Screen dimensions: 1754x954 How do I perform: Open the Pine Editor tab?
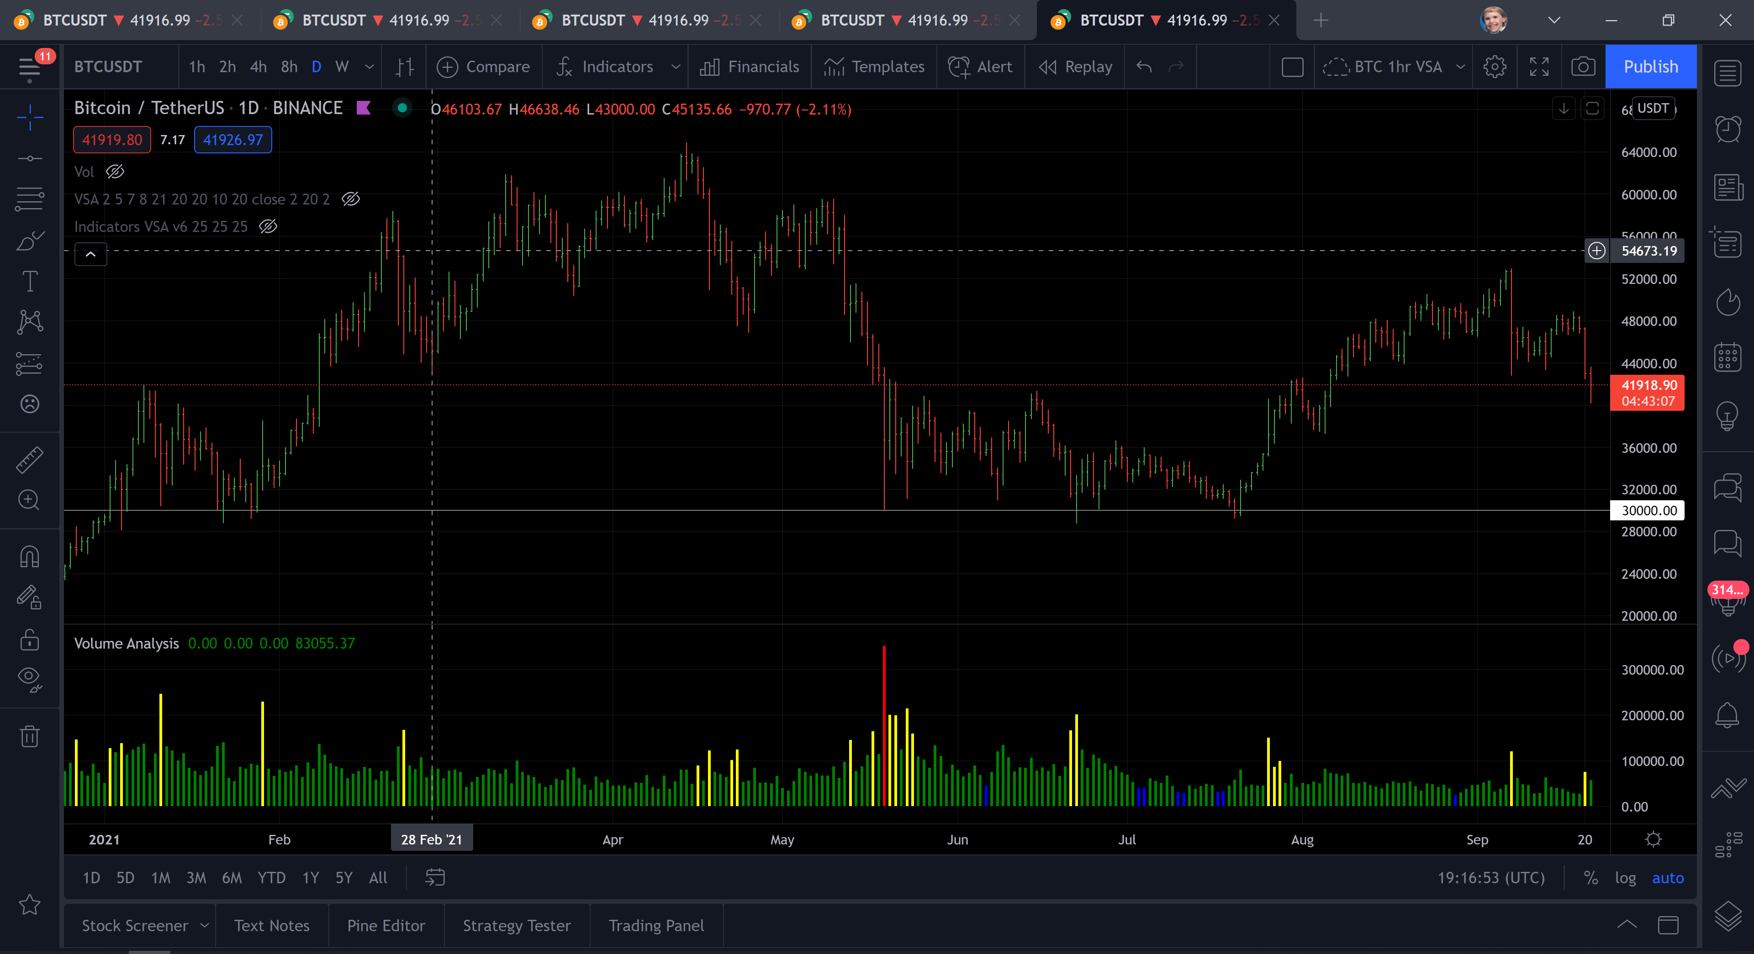(x=386, y=925)
